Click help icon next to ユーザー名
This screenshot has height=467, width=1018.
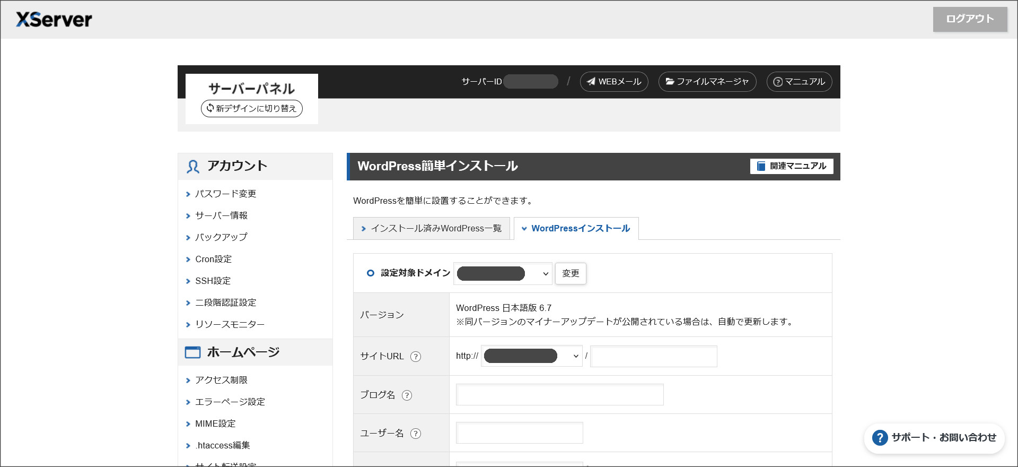(x=416, y=434)
